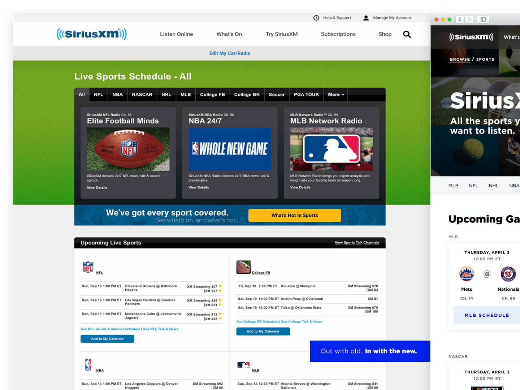The width and height of the screenshot is (520, 390).
Task: Click the Help & Support text link
Action: (337, 18)
